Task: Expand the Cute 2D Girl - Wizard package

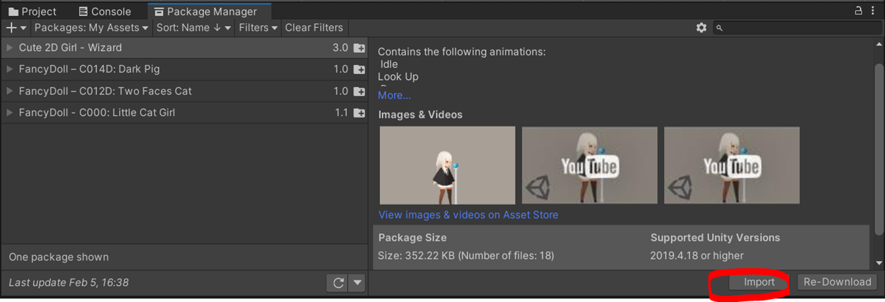Action: 9,48
